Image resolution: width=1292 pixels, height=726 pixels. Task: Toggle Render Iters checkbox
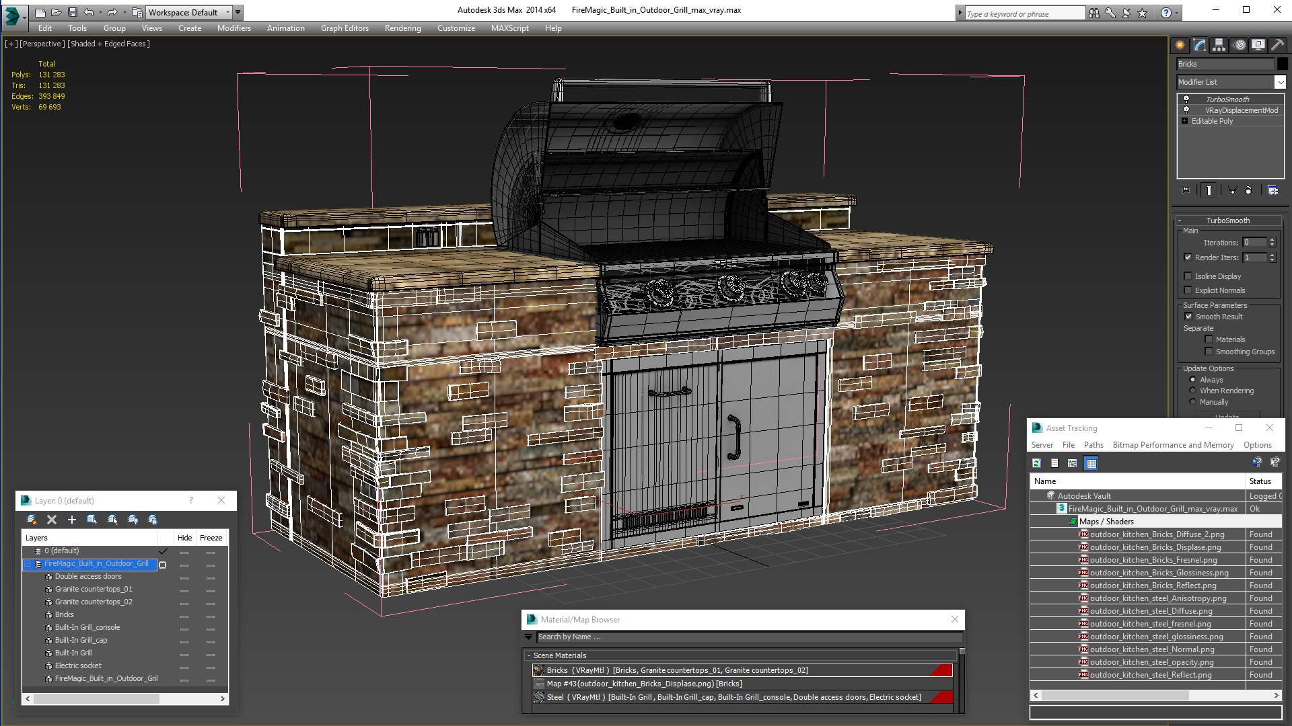pos(1188,257)
